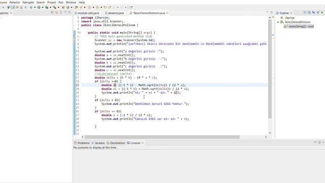Screen dimensions: 325x183
Task: Click the editor scroll right arrow
Action: [266, 137]
